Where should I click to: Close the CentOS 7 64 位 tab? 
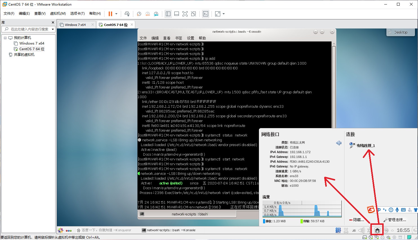coord(132,25)
